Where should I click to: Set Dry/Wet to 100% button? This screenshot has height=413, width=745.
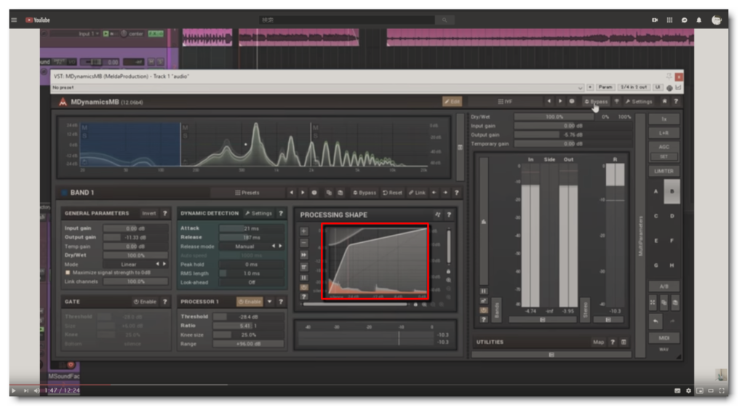click(x=624, y=117)
